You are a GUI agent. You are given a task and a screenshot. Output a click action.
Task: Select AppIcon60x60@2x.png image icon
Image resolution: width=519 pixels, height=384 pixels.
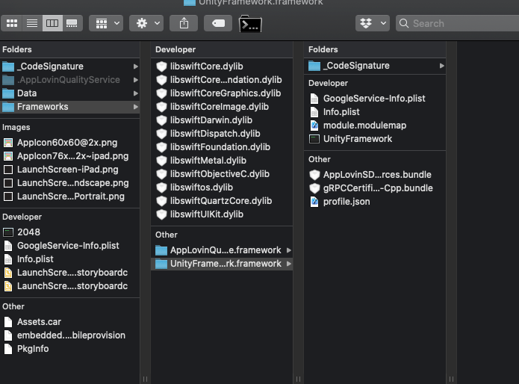pyautogui.click(x=8, y=143)
